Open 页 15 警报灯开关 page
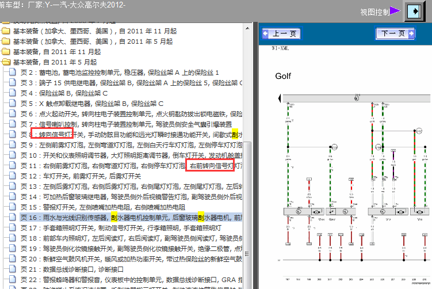This screenshot has width=432, height=289. tap(103, 207)
